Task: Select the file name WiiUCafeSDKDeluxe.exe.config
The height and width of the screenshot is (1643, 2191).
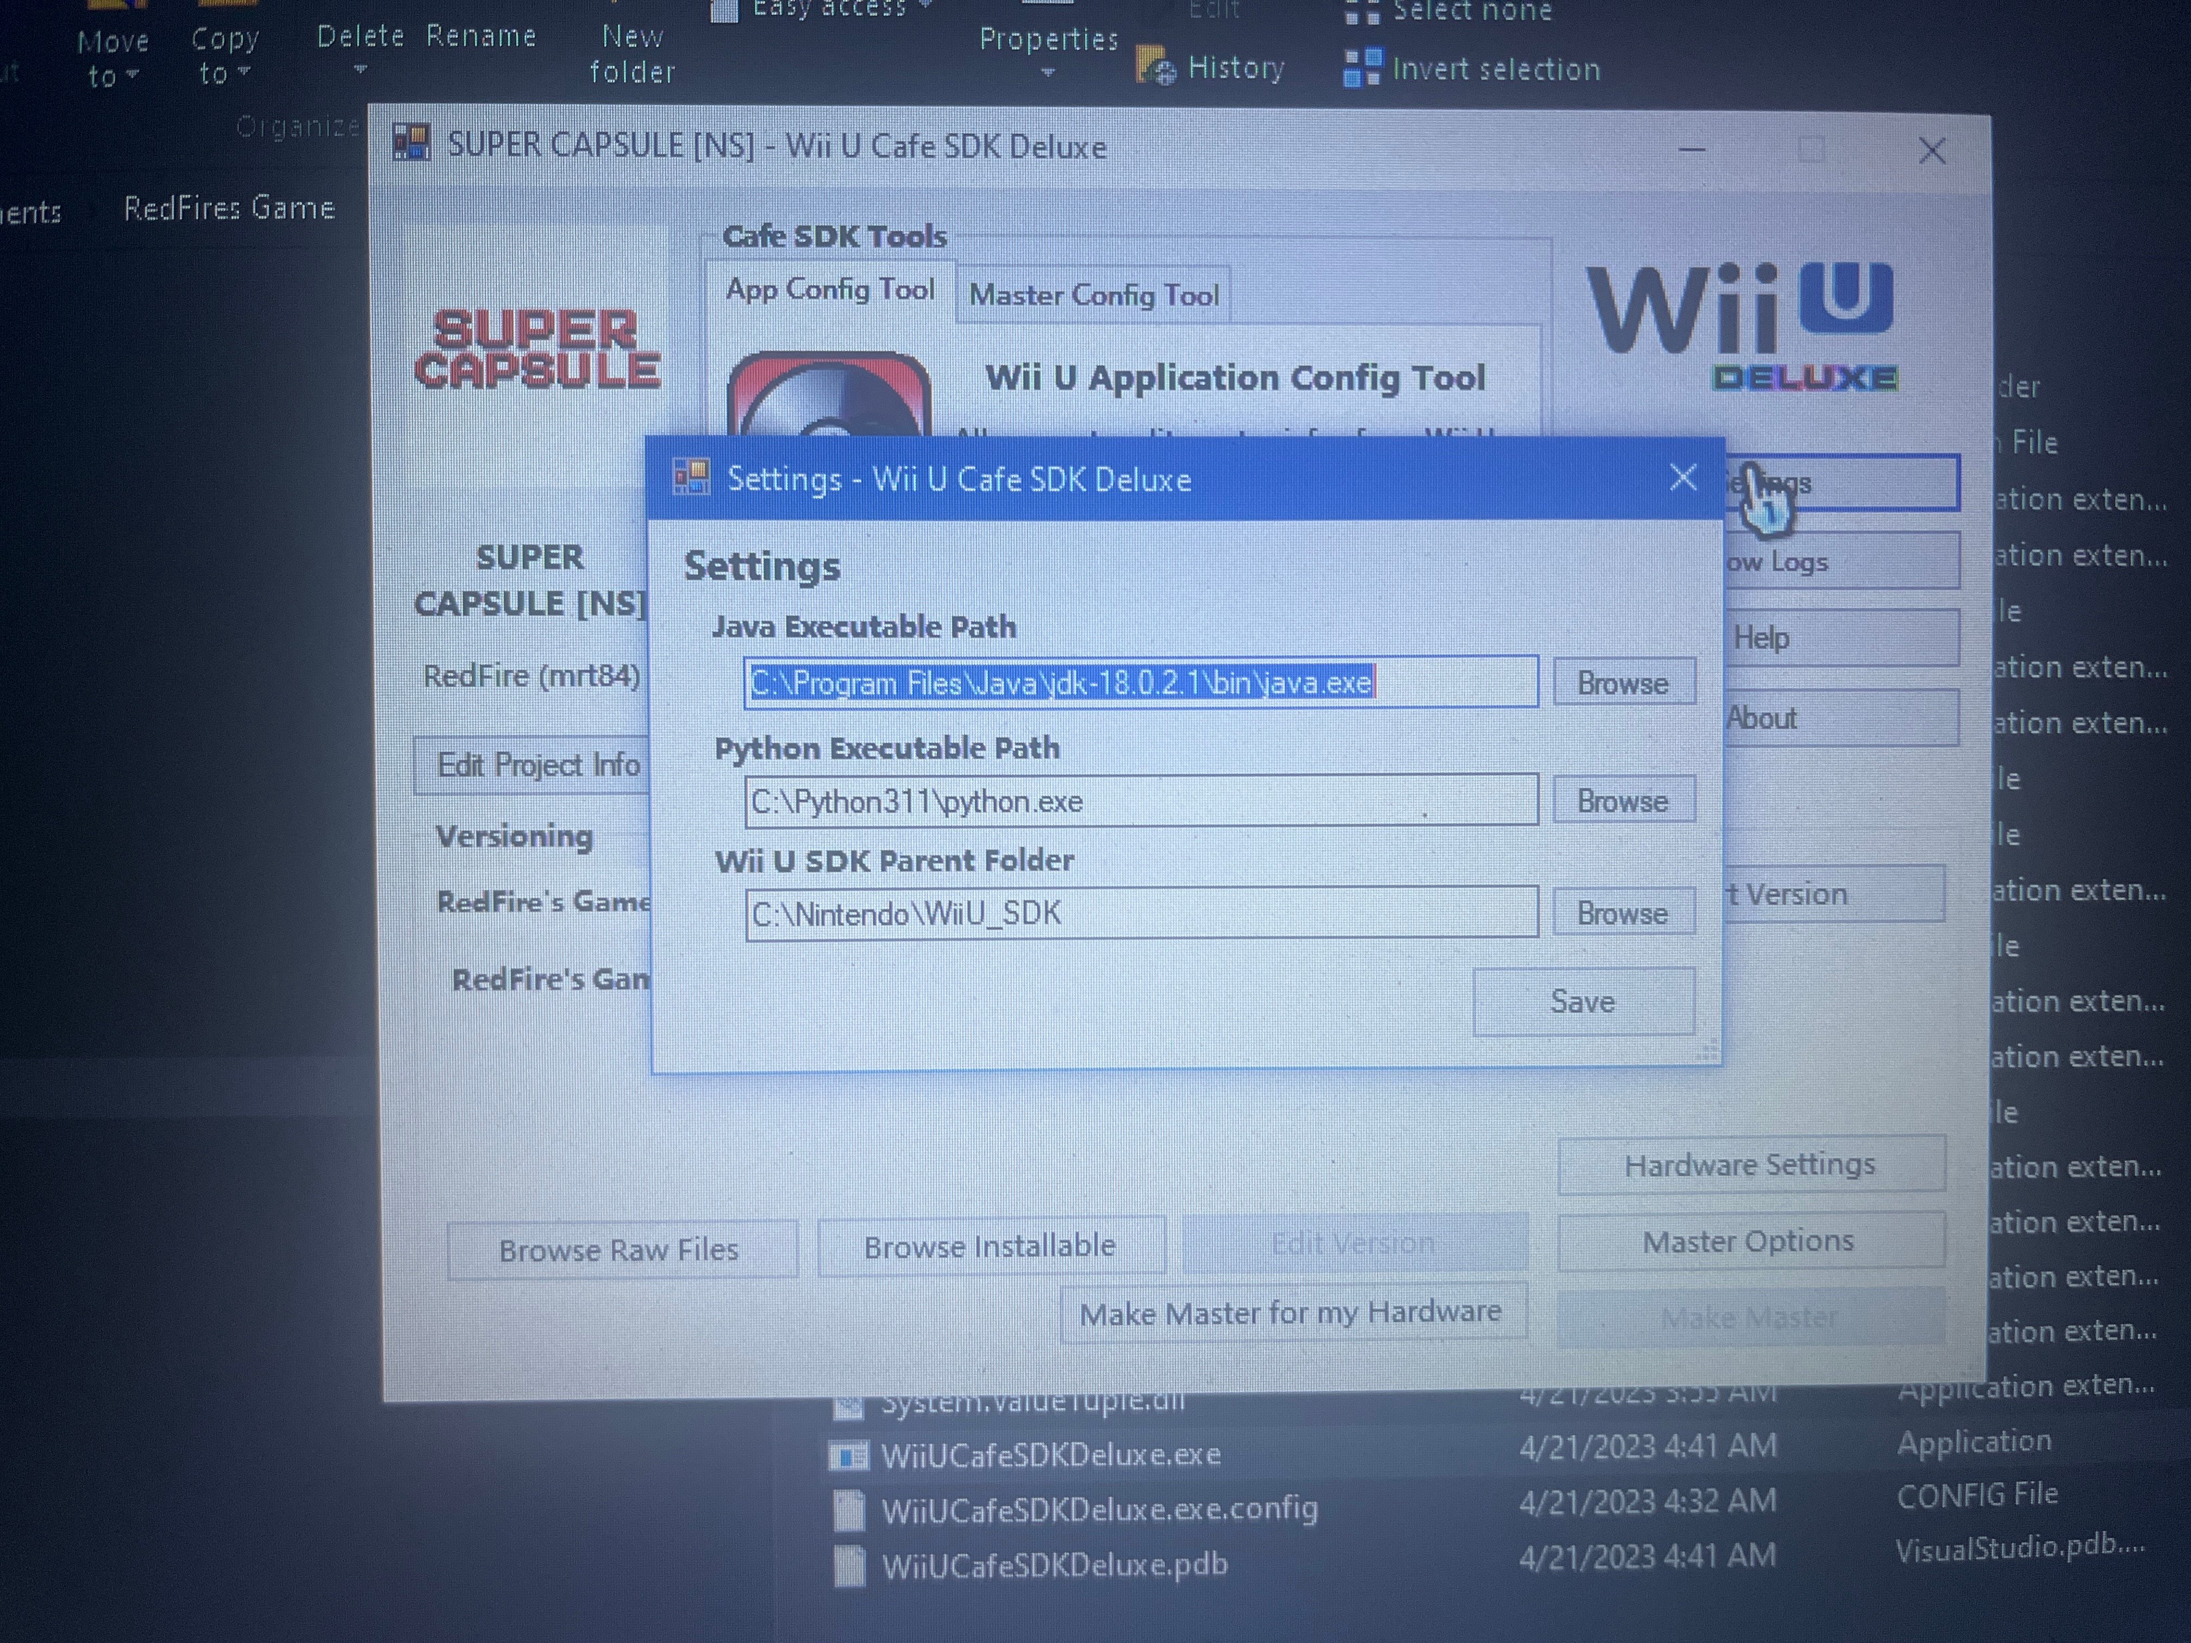Action: pyautogui.click(x=1099, y=1509)
